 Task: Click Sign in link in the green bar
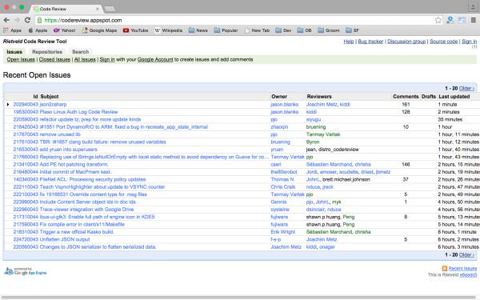(107, 59)
